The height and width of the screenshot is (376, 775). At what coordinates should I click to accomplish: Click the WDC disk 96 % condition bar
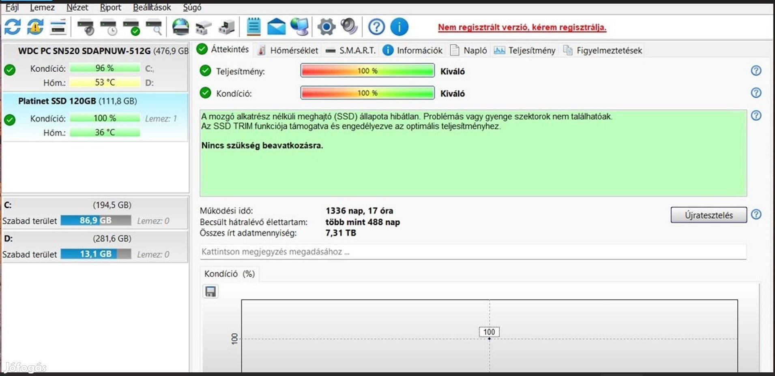[x=105, y=68]
